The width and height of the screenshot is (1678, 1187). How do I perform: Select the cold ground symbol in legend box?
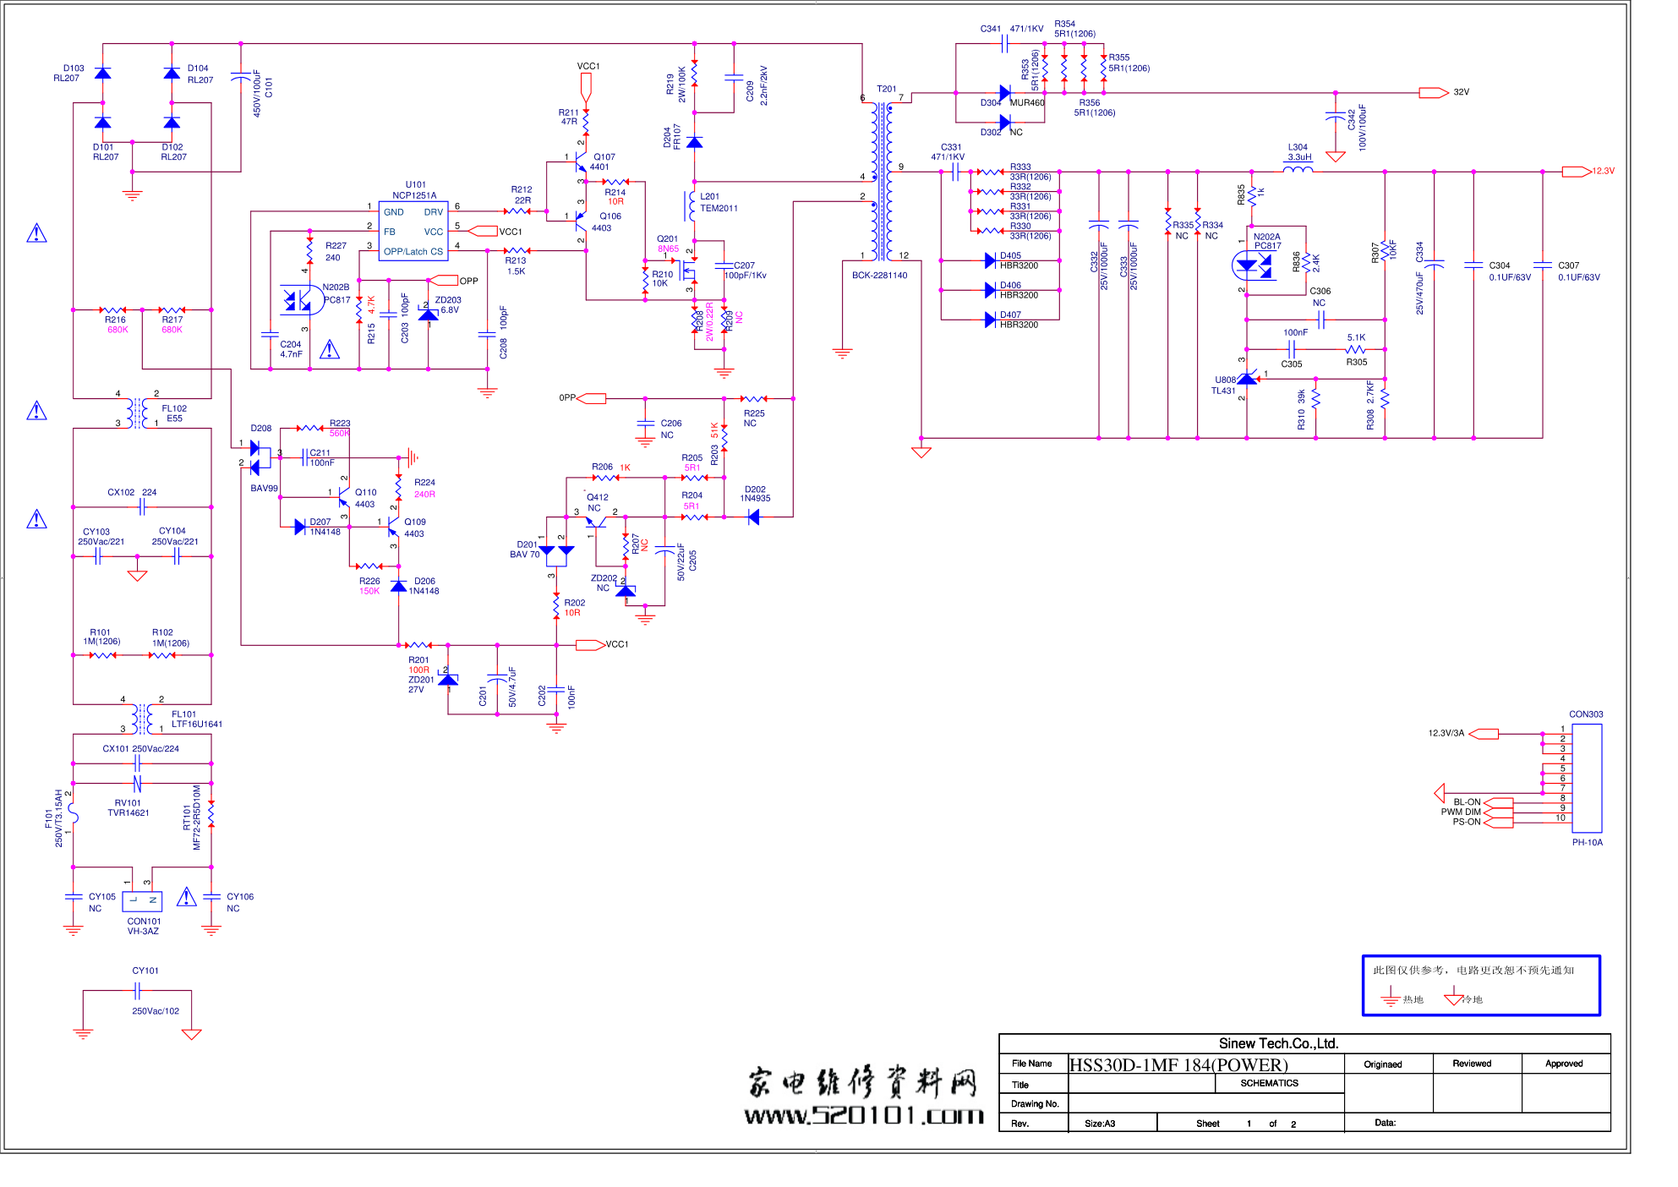(x=1454, y=998)
